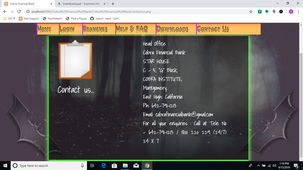The height and width of the screenshot is (170, 303).
Task: Open the Find a Popup bookmark
Action: click(x=76, y=18)
